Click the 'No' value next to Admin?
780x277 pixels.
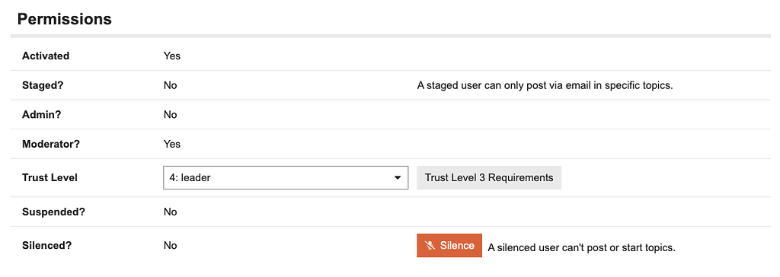point(170,114)
